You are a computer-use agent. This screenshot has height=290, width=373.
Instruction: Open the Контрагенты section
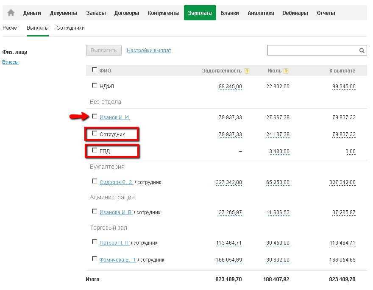tap(164, 13)
